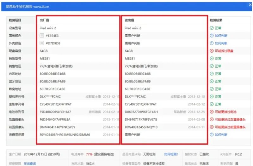
Task: Click the 检测结果 column header
Action: 216,20
